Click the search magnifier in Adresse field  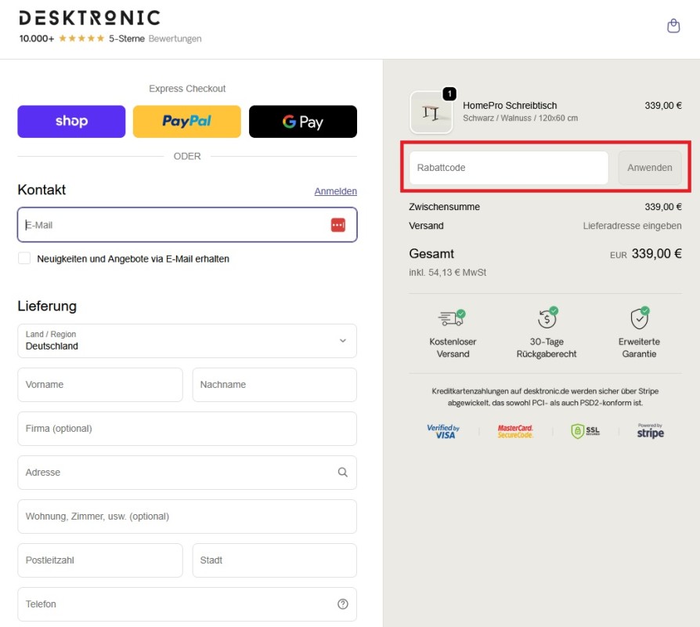coord(342,473)
